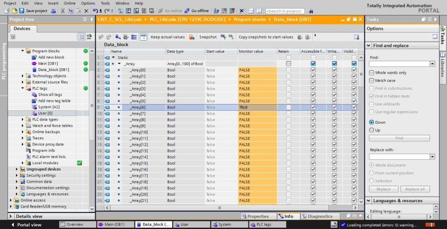Click the Compile icon in the main toolbar
Screen dimensions: 447x229
tap(120, 11)
